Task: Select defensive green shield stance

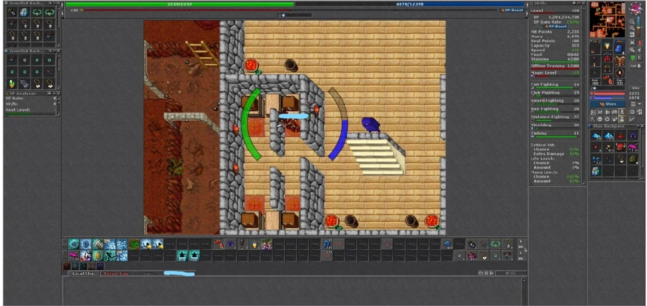Action: click(x=632, y=57)
